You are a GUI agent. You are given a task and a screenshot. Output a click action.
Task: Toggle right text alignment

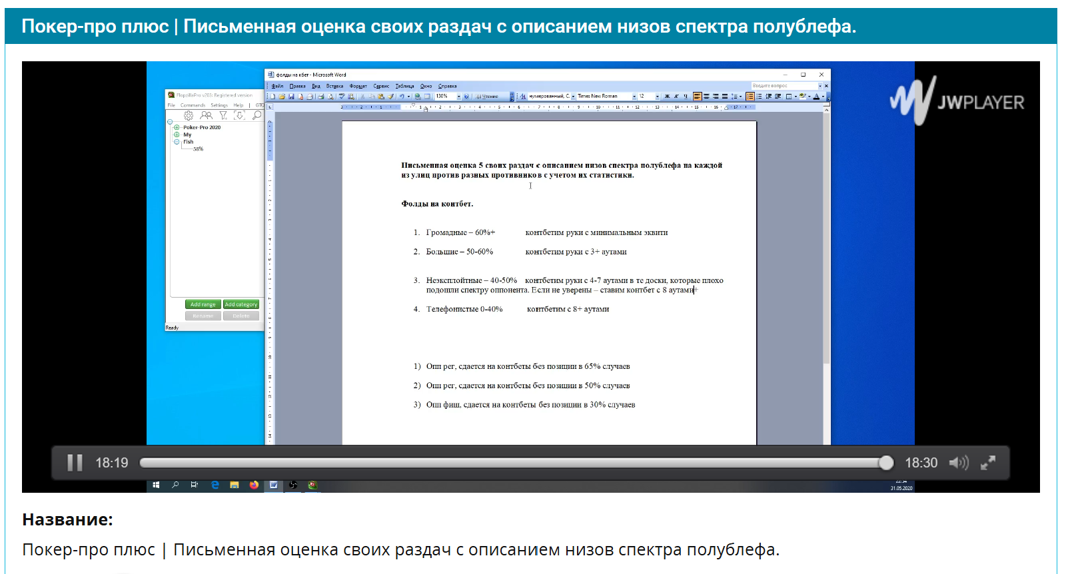[716, 97]
